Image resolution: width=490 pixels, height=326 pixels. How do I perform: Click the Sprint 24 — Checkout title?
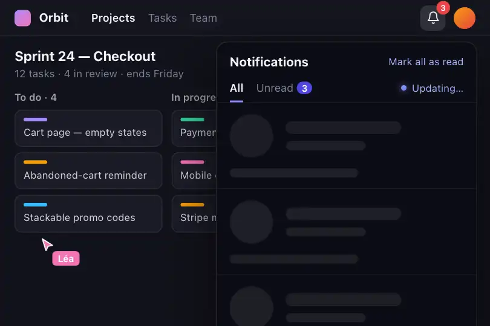pyautogui.click(x=85, y=57)
